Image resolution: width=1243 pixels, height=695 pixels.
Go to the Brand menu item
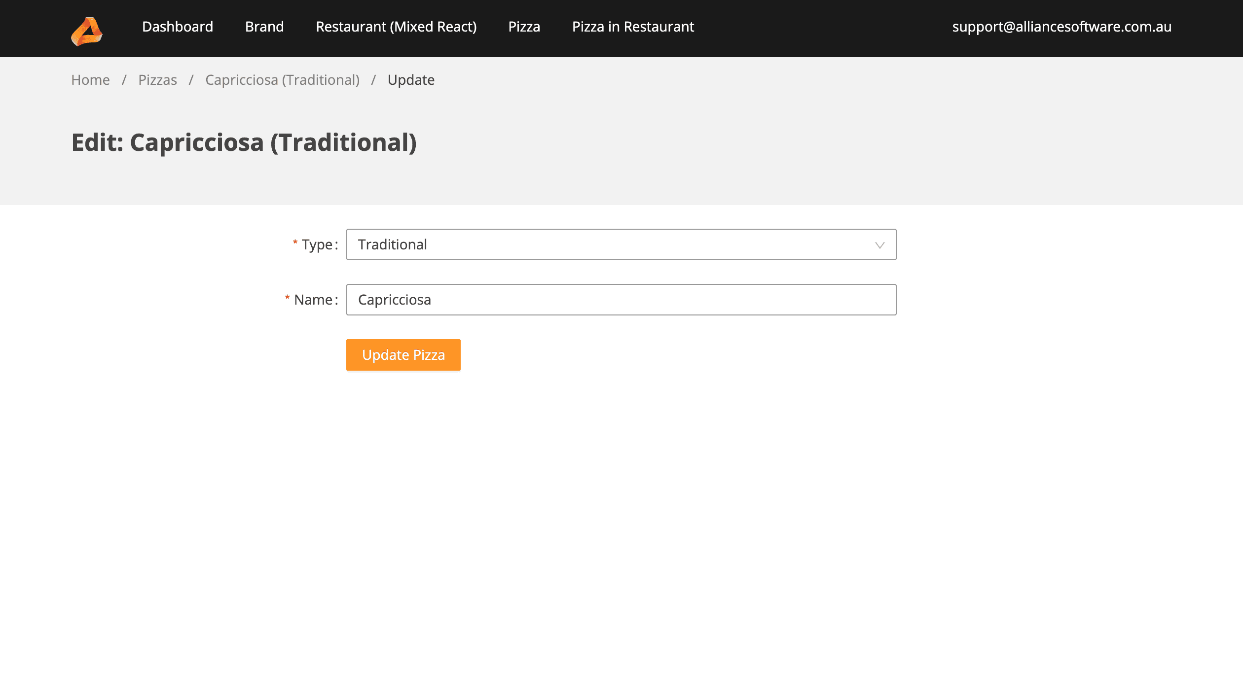point(264,27)
